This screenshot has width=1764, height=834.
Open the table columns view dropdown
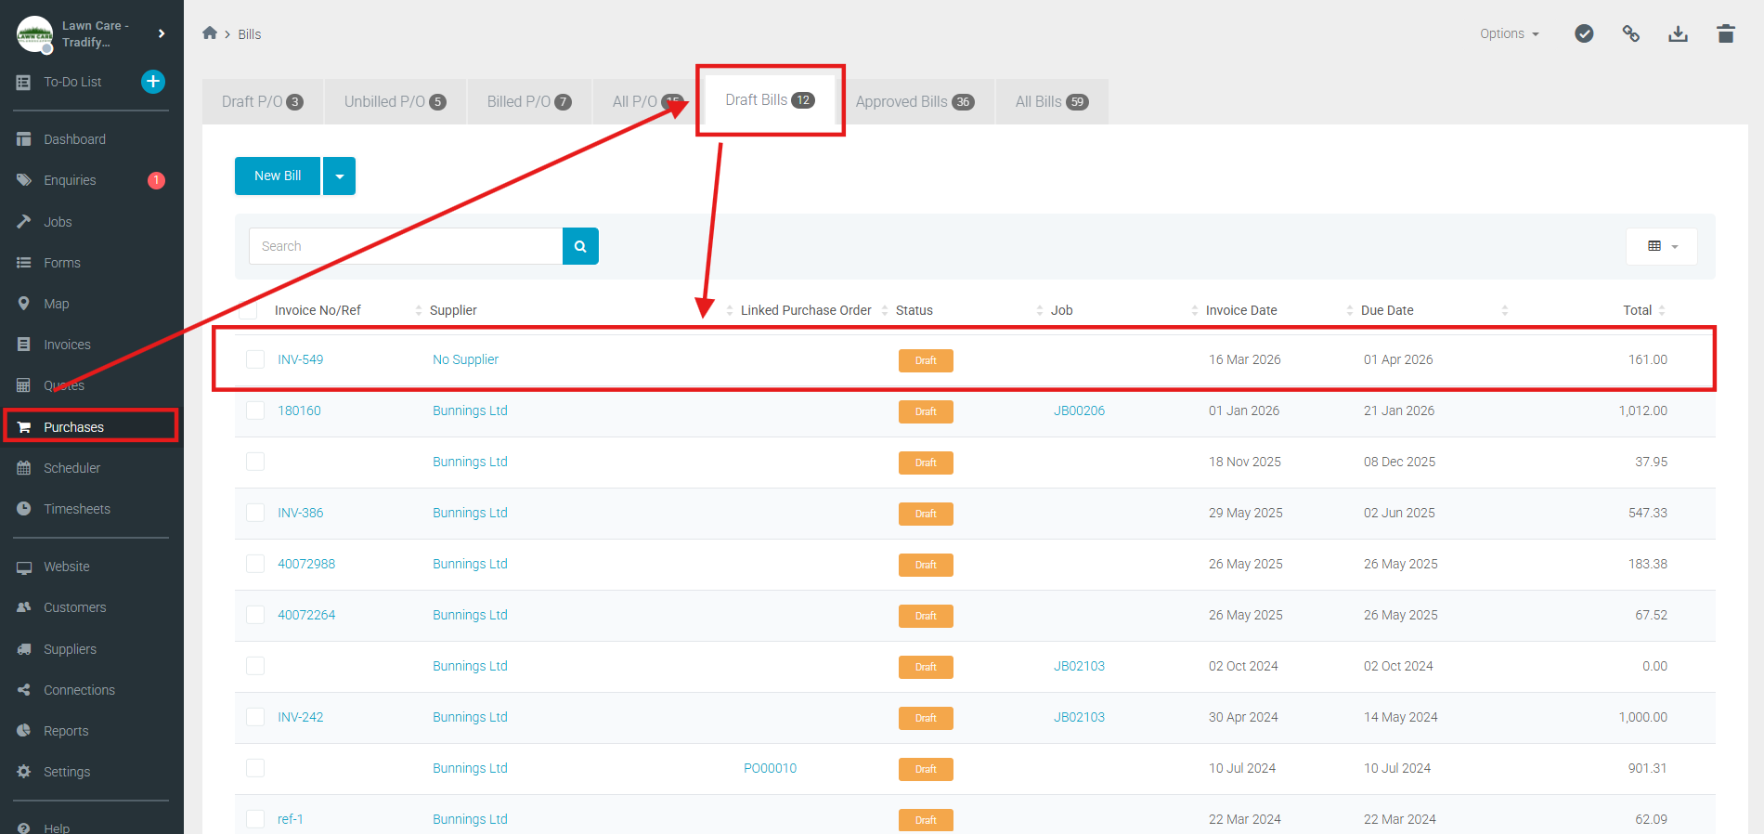[x=1662, y=246]
